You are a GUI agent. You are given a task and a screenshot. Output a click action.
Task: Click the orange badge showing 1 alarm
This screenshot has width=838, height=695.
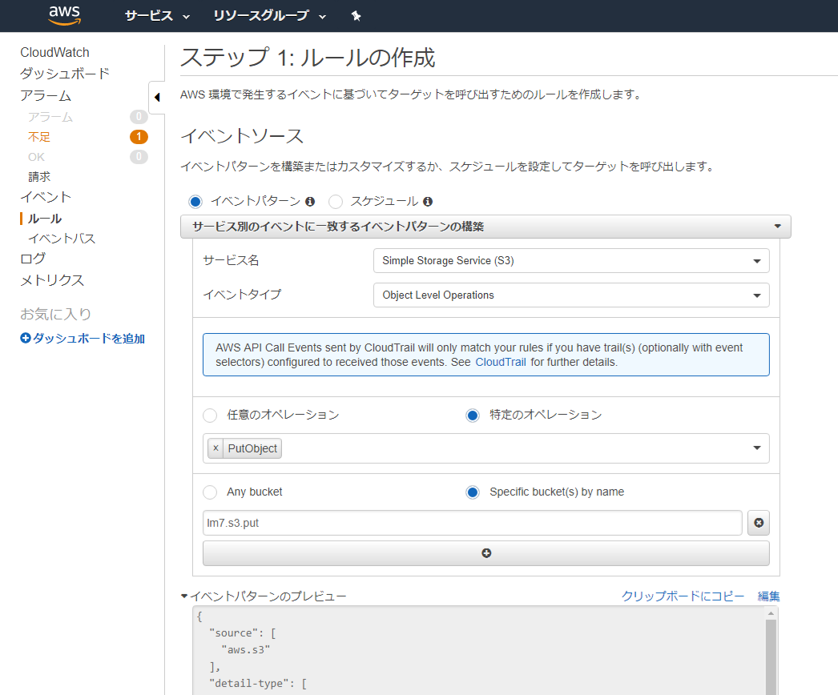(139, 137)
